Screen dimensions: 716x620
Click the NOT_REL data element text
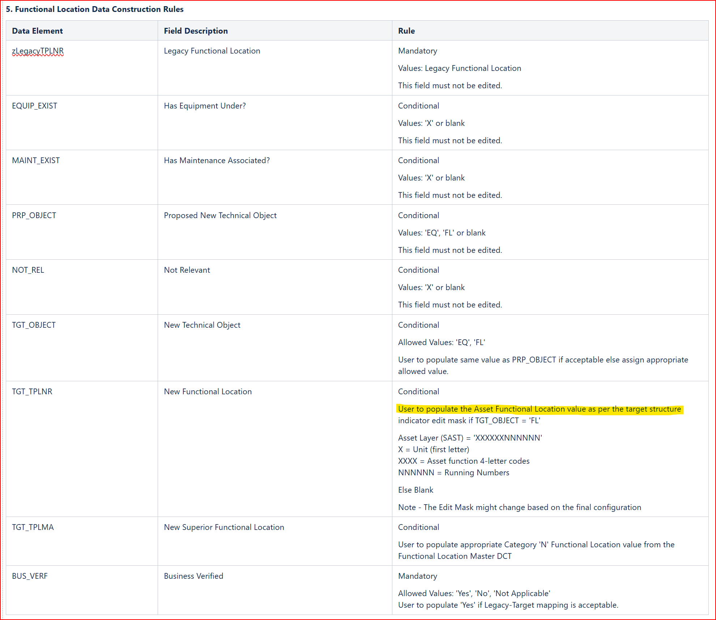tap(28, 270)
